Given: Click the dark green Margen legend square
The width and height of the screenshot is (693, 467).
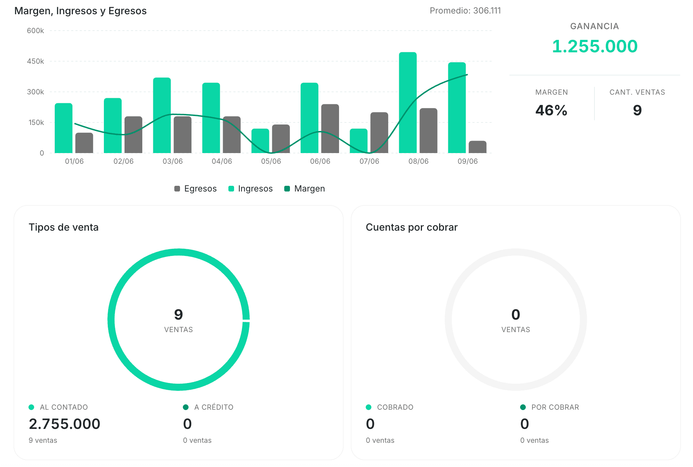Looking at the screenshot, I should coord(287,189).
